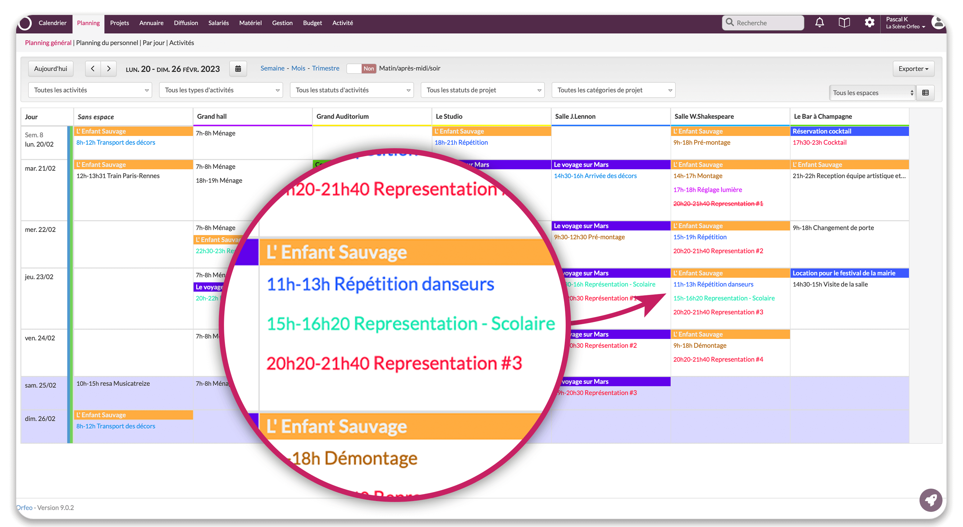Open 9h30-12h30 Pré-montage in Salle J.Lennon
The image size is (963, 527).
(x=589, y=237)
